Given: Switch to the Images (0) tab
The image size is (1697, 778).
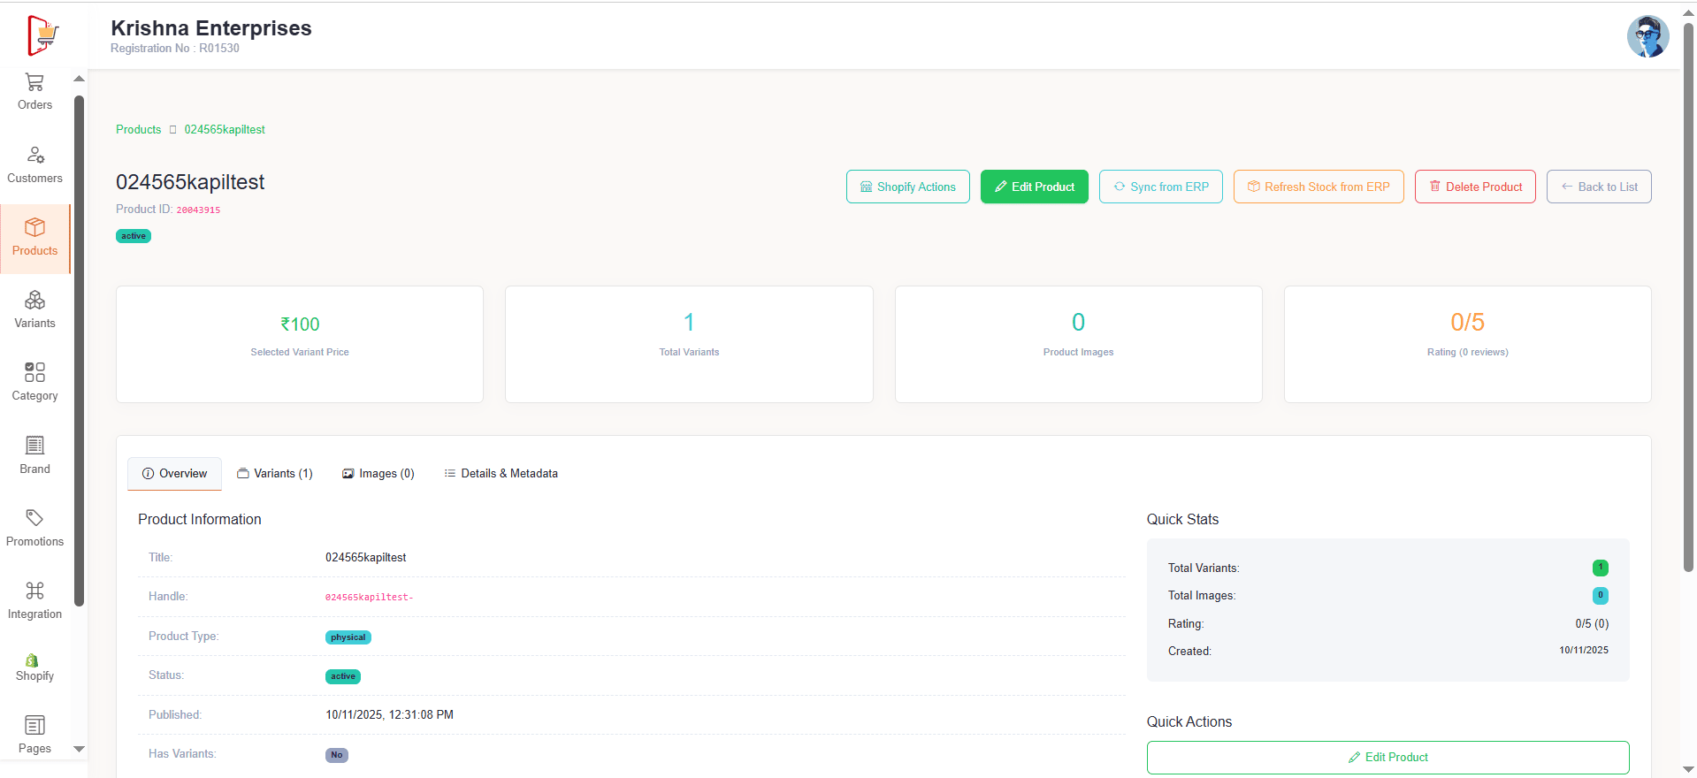Looking at the screenshot, I should pos(378,474).
